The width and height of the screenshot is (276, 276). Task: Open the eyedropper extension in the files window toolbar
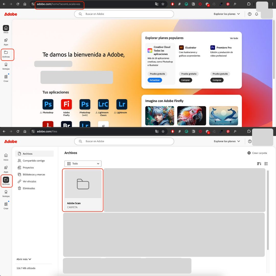pyautogui.click(x=221, y=131)
